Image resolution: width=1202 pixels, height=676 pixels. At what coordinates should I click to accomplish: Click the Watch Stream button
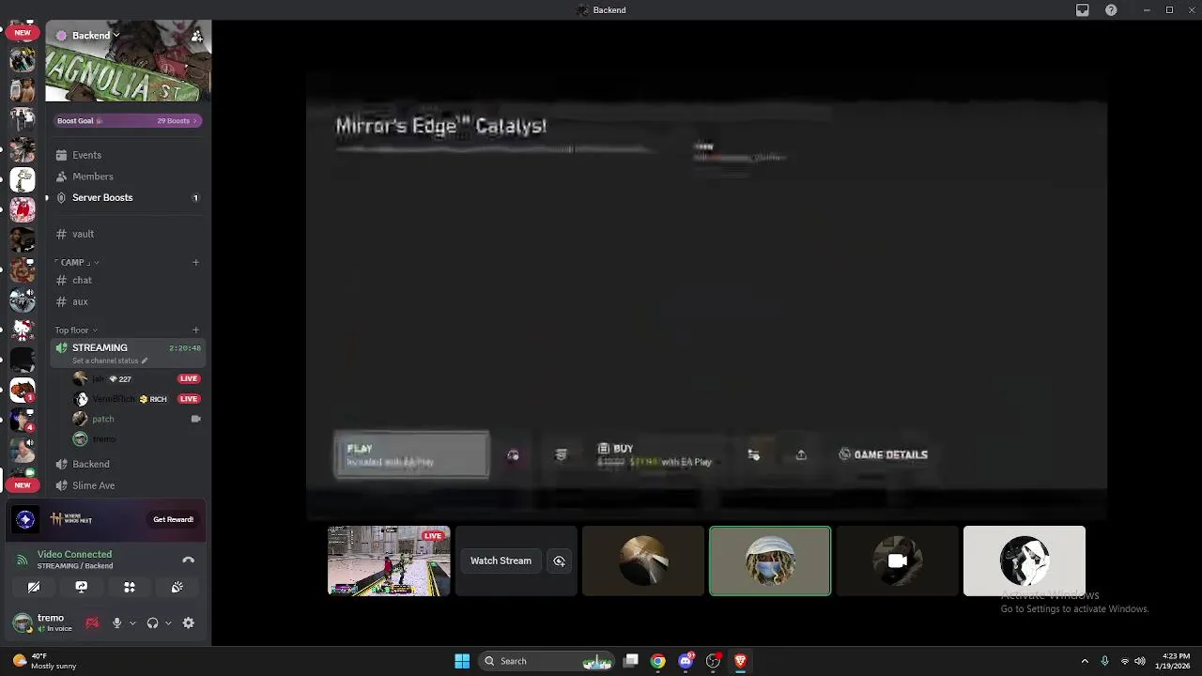[501, 561]
